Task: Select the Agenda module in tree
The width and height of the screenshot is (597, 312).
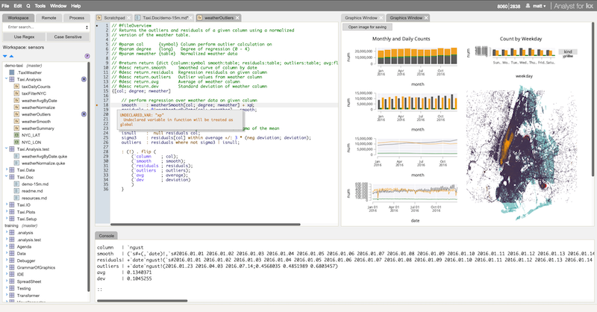Action: point(24,247)
